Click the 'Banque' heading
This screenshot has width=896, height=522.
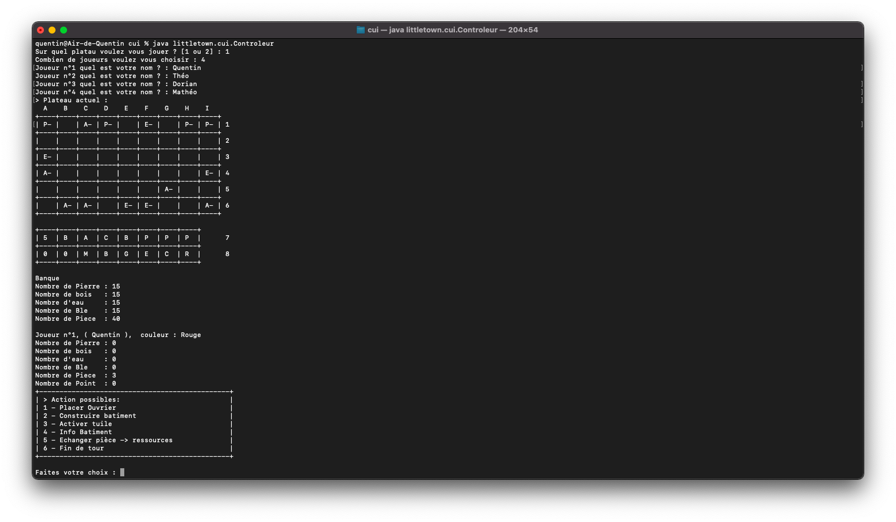point(47,278)
